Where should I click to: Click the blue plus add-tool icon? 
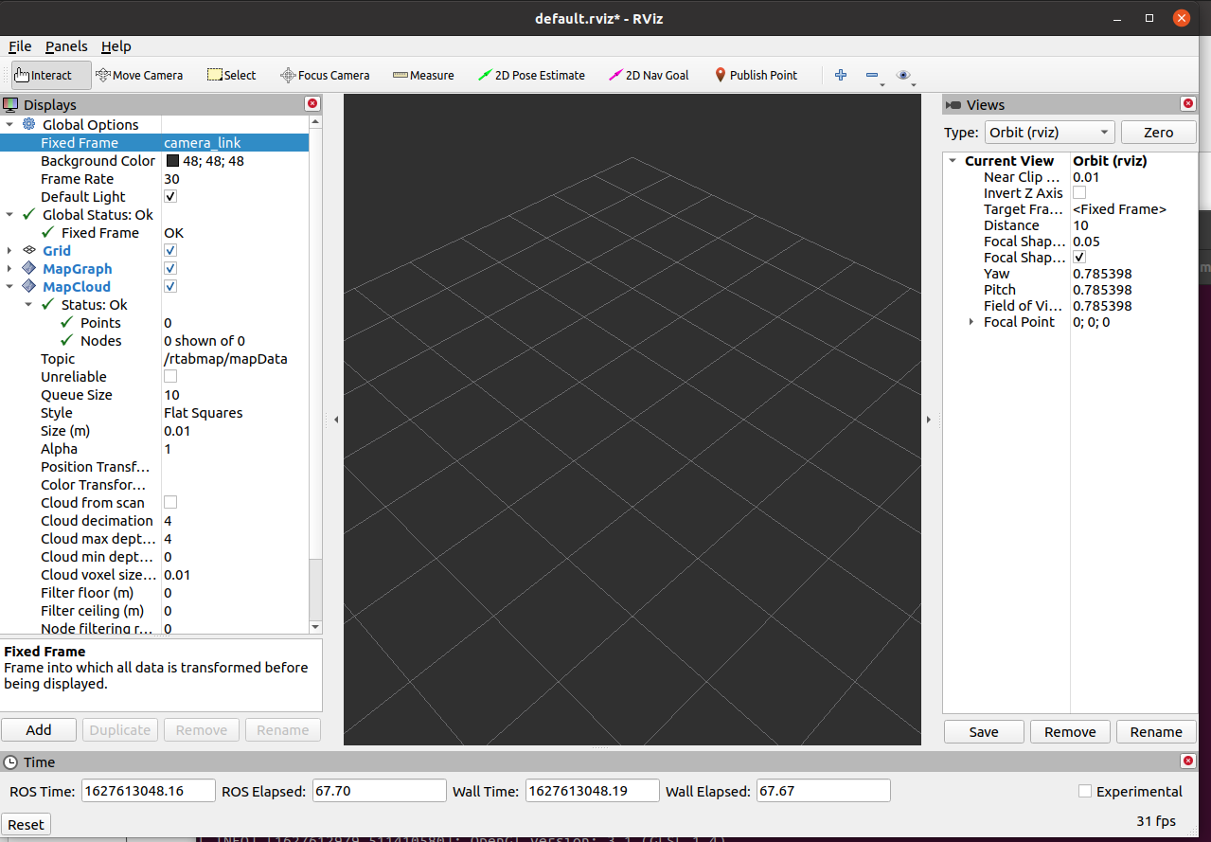pos(840,76)
